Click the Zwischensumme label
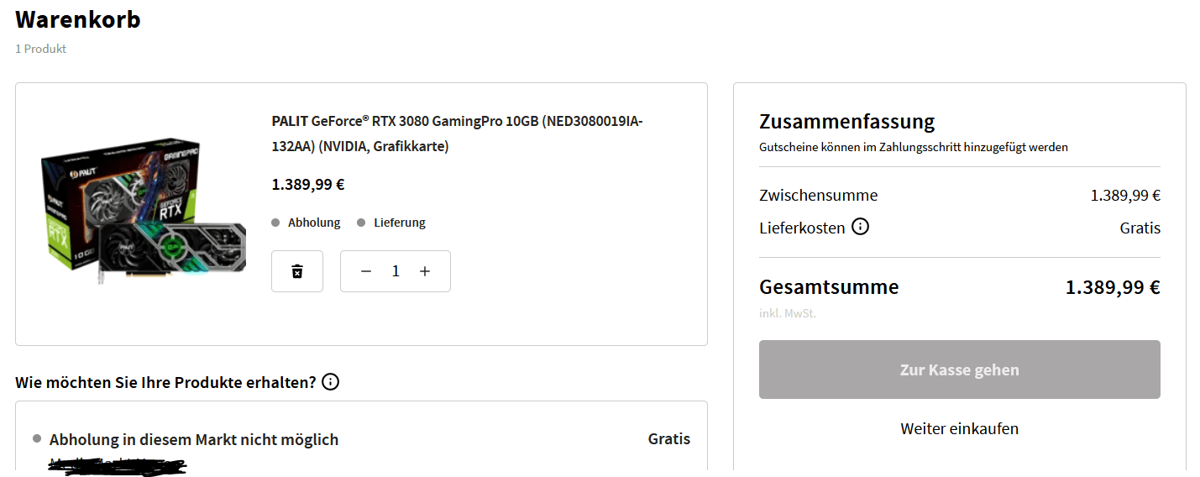 click(x=818, y=196)
